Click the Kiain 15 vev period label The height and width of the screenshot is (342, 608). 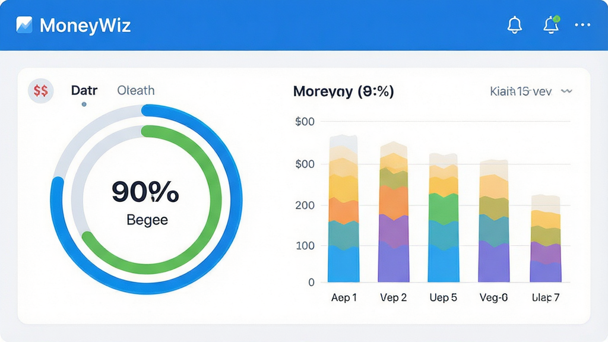click(521, 91)
